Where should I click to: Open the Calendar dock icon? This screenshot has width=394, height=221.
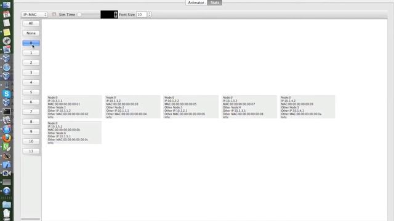pos(7,14)
